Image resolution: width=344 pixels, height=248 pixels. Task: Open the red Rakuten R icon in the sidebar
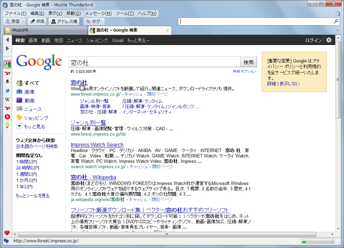[x=7, y=117]
